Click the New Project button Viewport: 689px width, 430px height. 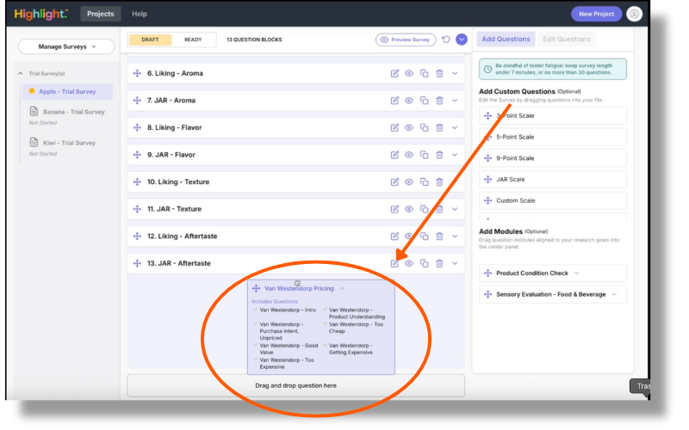[596, 14]
